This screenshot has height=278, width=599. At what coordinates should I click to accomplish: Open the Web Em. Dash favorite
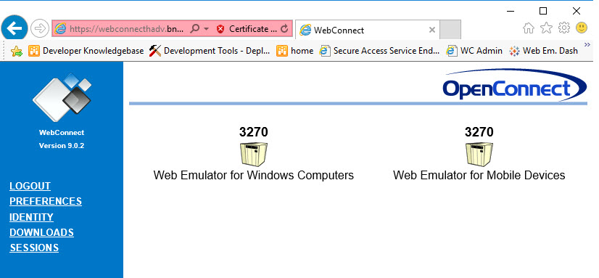[x=543, y=51]
